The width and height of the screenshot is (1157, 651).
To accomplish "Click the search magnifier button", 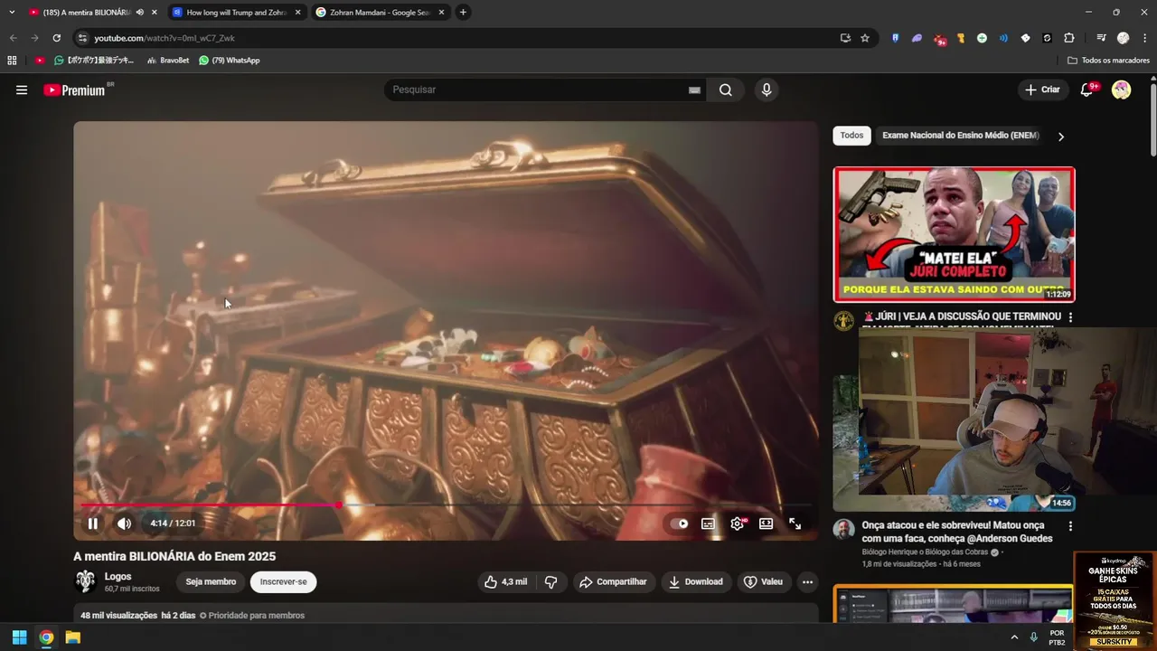I will tap(726, 90).
